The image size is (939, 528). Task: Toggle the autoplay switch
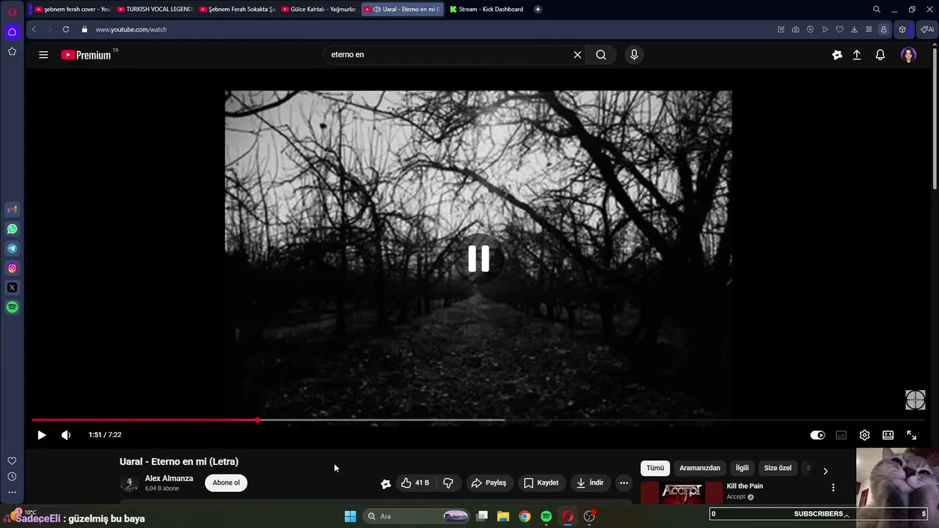(817, 435)
